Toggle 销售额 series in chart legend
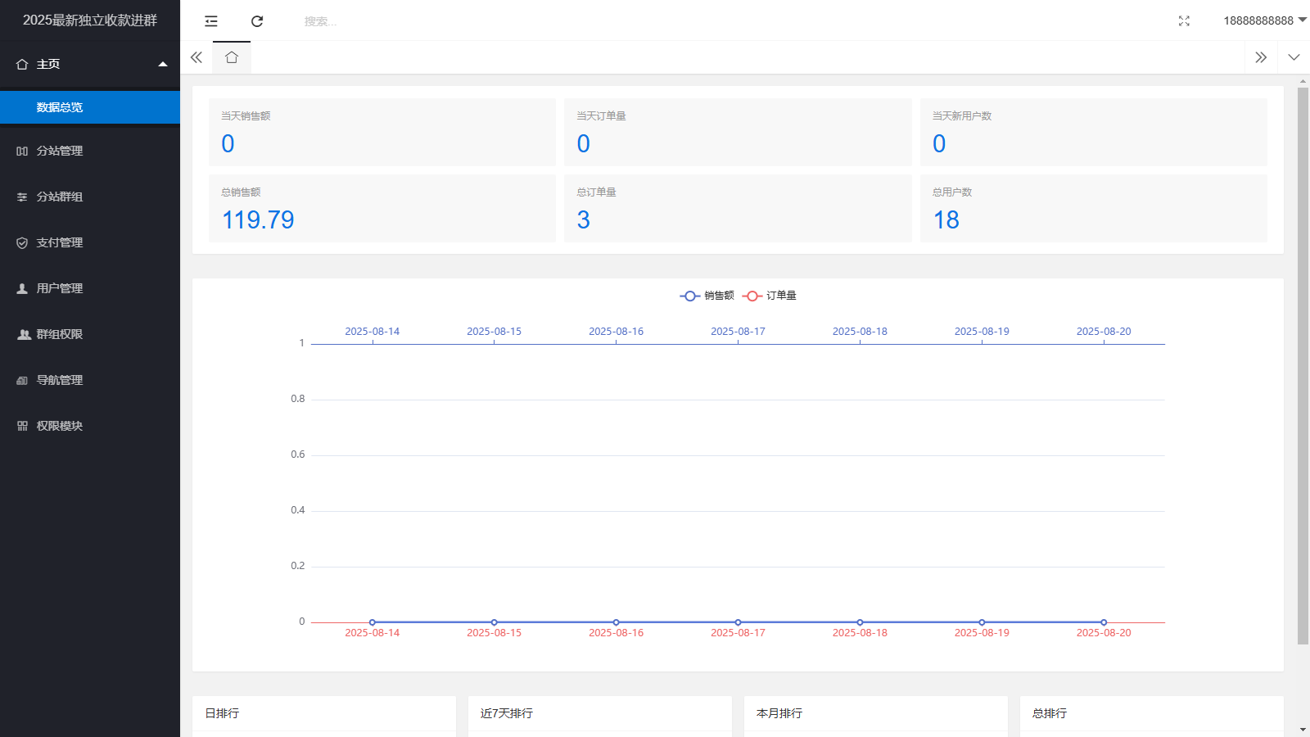The width and height of the screenshot is (1310, 737). (707, 296)
